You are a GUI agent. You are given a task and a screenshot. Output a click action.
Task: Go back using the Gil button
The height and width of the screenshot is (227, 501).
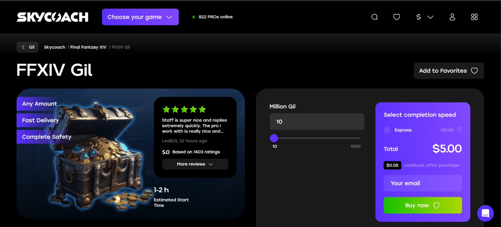(x=28, y=47)
